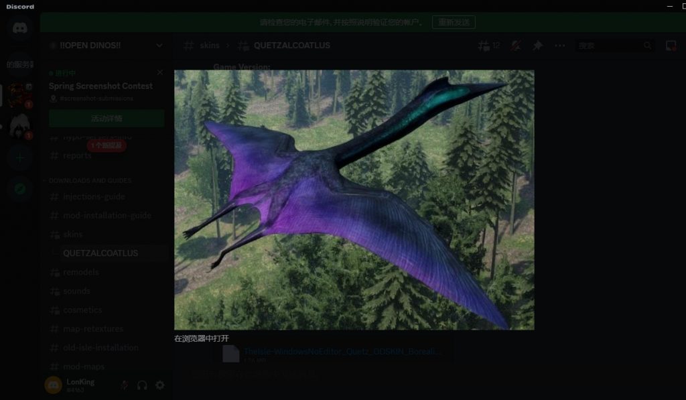686x400 pixels.
Task: Click the 重新发送 resend button
Action: [x=454, y=22]
